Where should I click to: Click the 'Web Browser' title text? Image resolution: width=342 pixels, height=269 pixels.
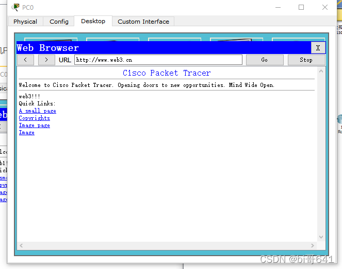[x=48, y=48]
